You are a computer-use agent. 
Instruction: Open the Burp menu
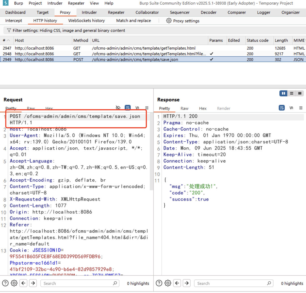pyautogui.click(x=18, y=3)
